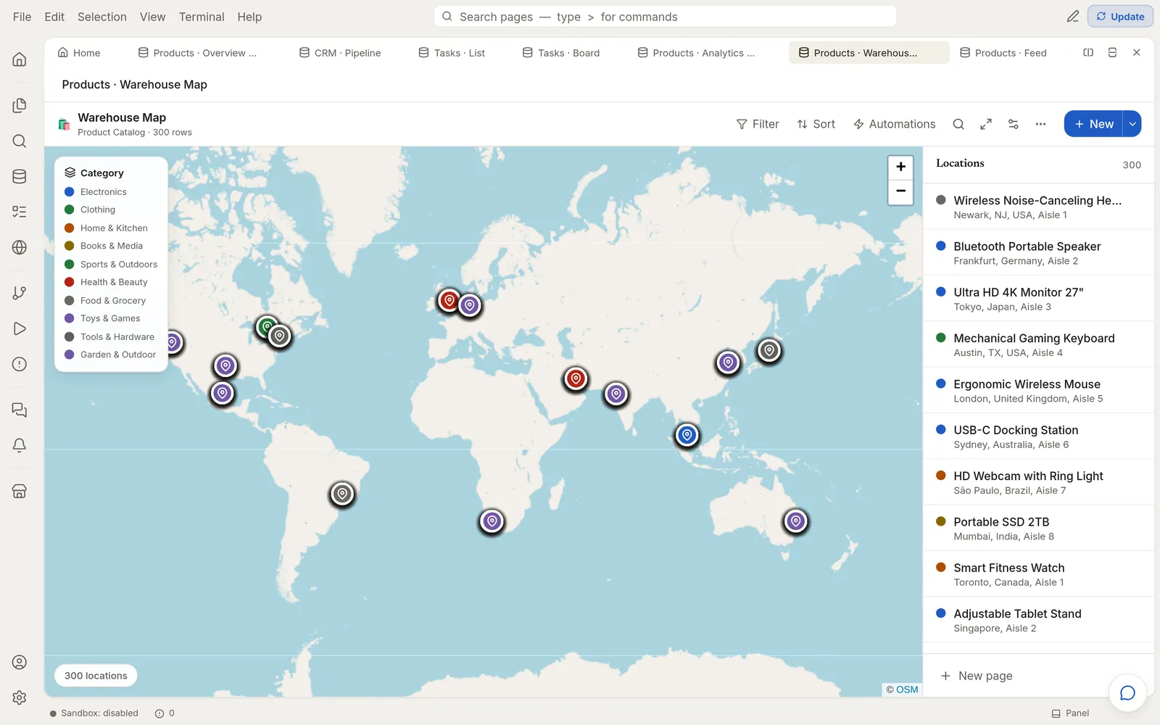
Task: Open the chat messages sidebar icon
Action: click(x=20, y=410)
